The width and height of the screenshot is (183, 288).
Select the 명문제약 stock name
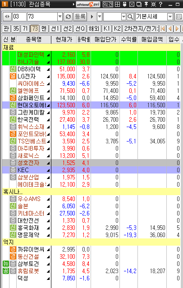[28, 235]
